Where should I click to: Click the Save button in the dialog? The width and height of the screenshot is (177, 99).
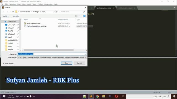pos(66,63)
